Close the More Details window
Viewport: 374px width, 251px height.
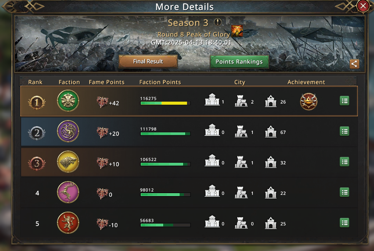[363, 6]
